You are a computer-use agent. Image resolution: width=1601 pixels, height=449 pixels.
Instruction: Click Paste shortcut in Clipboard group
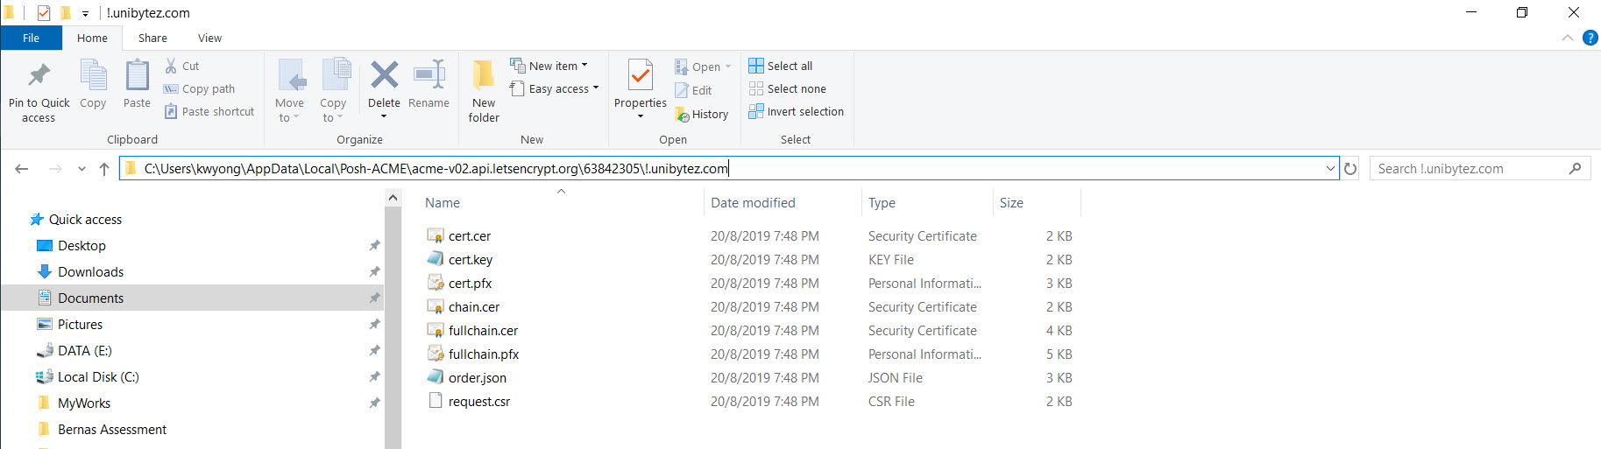[209, 111]
